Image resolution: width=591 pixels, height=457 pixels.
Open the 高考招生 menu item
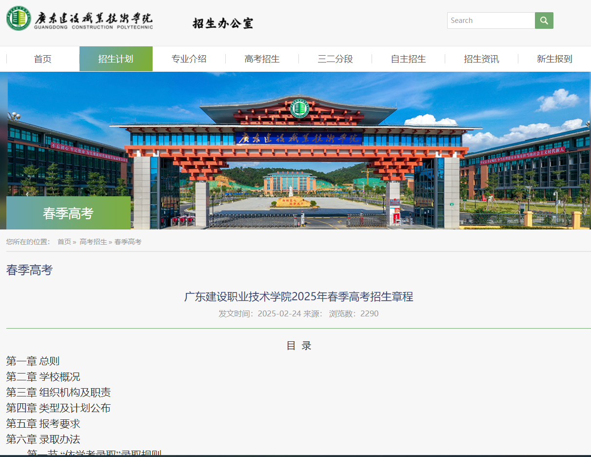tap(261, 59)
